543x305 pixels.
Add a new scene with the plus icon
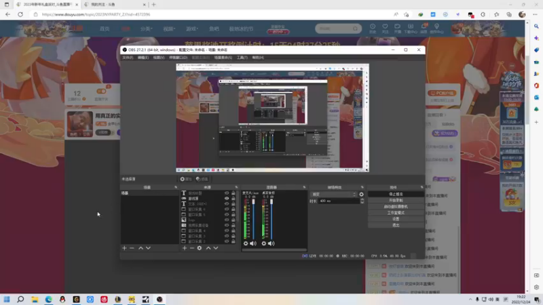click(124, 248)
